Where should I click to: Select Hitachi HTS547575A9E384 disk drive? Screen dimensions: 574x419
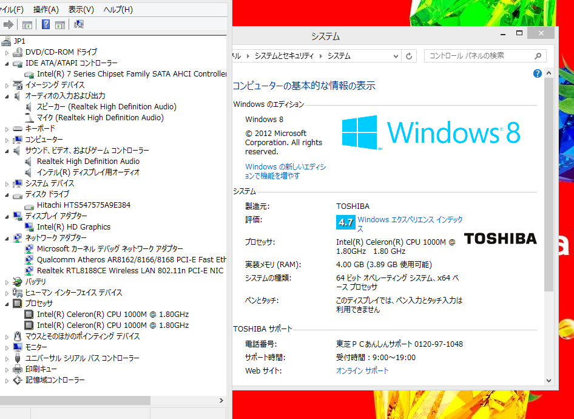pos(84,205)
